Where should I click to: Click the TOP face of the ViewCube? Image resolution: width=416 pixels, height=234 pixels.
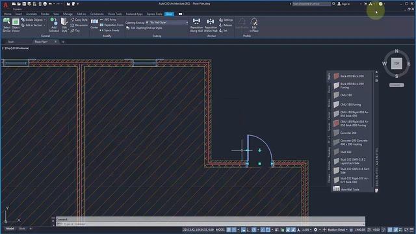click(396, 64)
